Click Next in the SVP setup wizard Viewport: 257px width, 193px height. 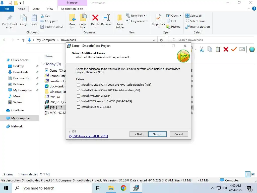tap(157, 134)
